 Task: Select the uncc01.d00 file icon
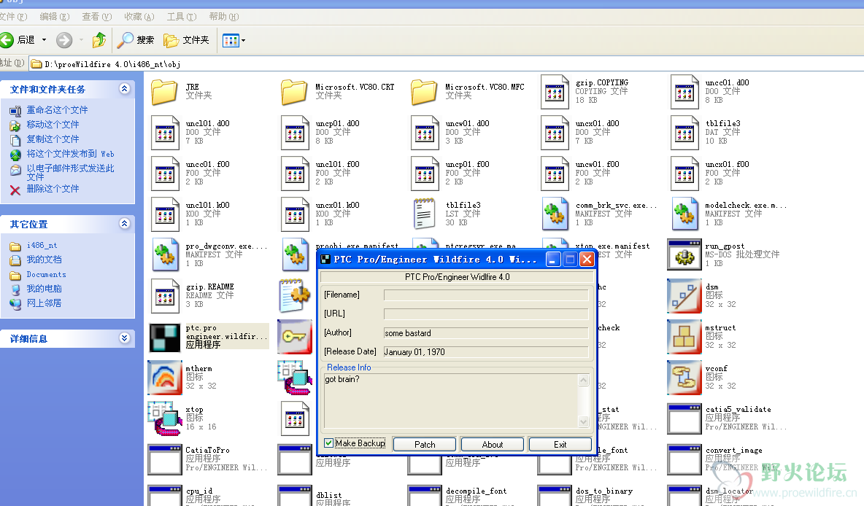[x=684, y=92]
